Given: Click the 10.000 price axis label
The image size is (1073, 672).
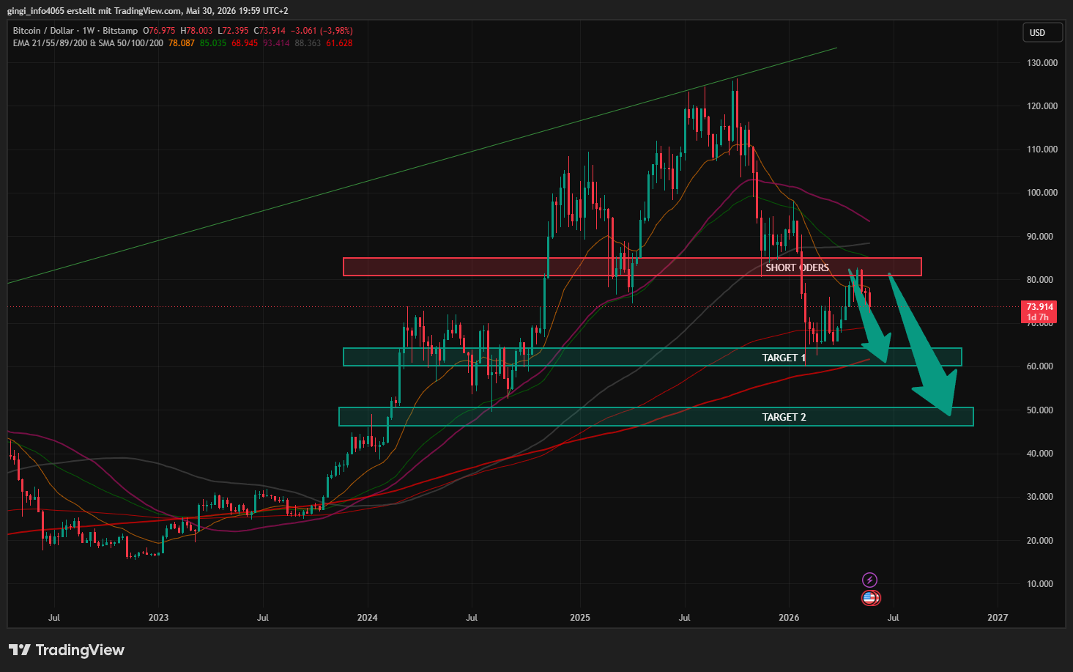Looking at the screenshot, I should (x=1040, y=584).
